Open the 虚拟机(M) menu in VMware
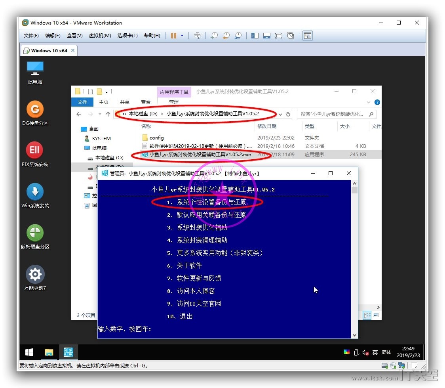Viewport: 445px width, 388px height. (x=100, y=36)
